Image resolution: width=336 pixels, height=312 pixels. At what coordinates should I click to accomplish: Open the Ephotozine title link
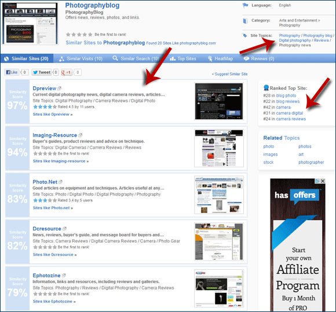click(x=46, y=276)
